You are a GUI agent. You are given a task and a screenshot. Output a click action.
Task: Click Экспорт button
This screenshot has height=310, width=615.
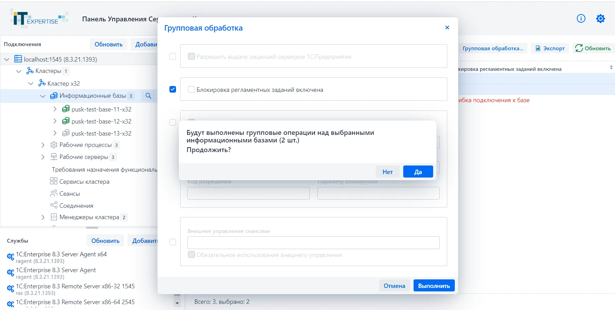(x=550, y=48)
